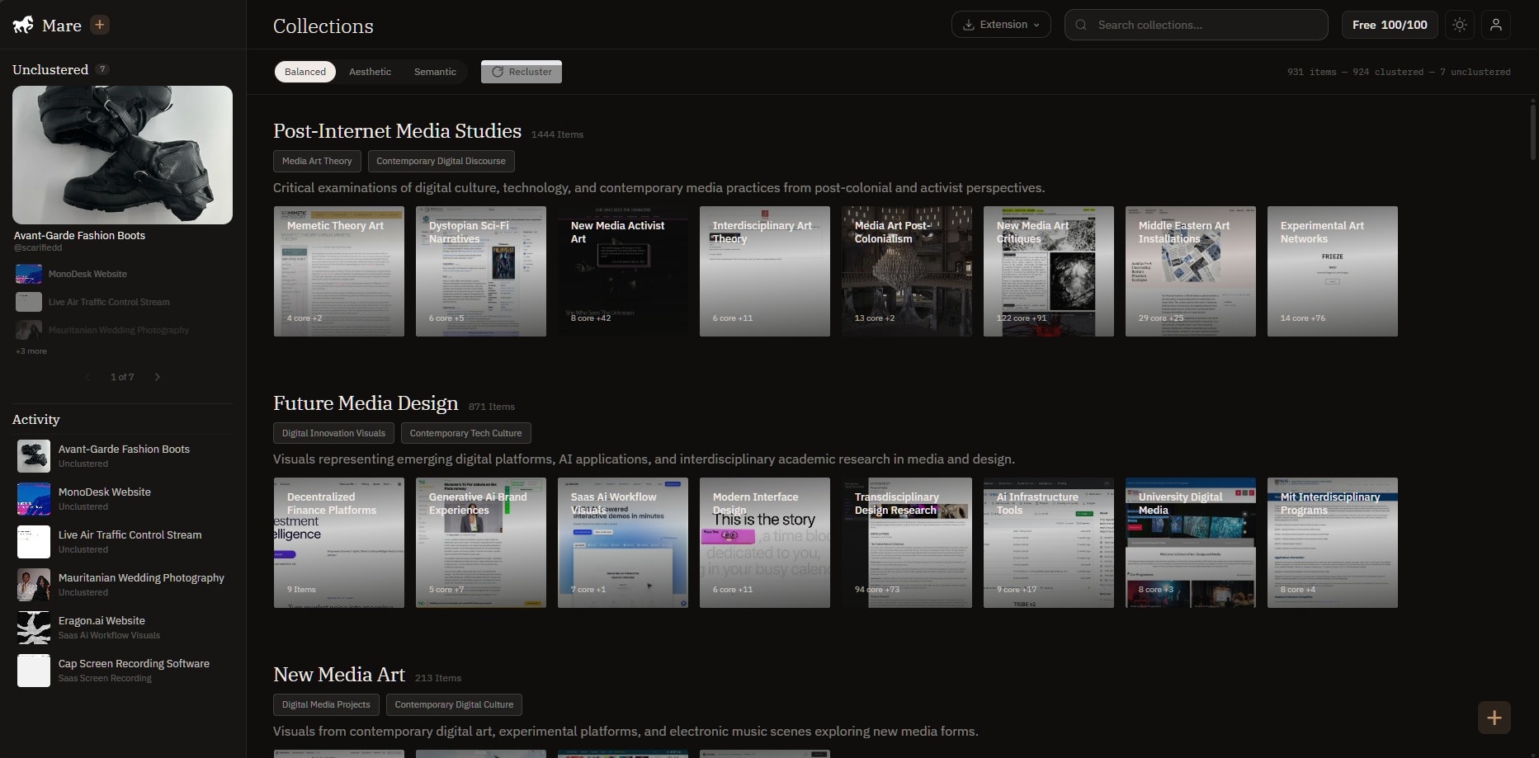Click the page vertical scrollbar
This screenshot has height=758, width=1539.
pos(1533,130)
